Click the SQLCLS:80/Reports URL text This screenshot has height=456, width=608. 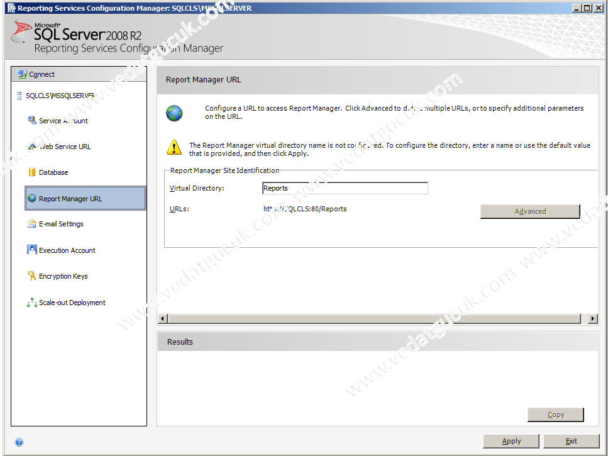(305, 209)
